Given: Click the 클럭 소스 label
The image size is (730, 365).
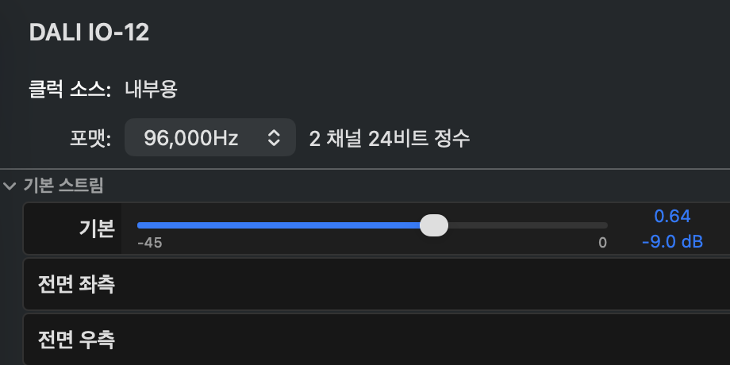Looking at the screenshot, I should point(70,90).
